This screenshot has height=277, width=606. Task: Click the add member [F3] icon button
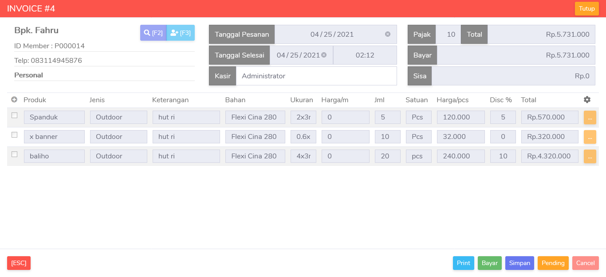tap(181, 33)
